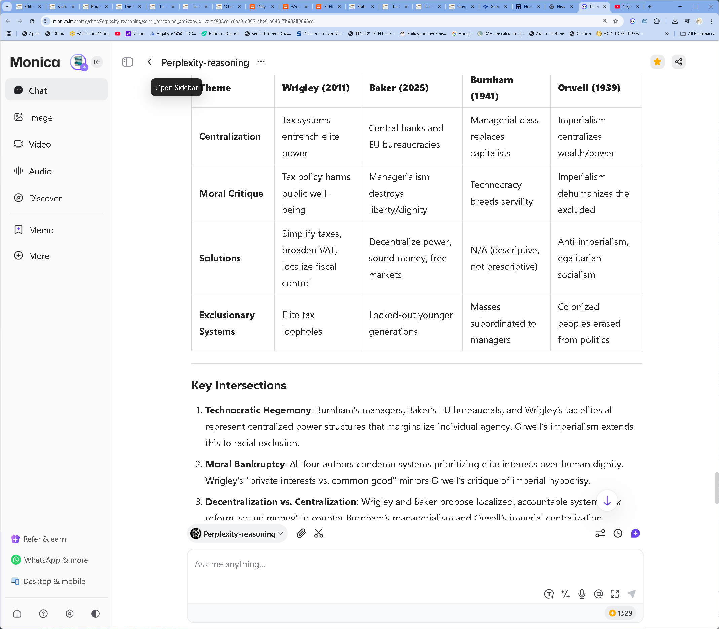
Task: Open the Citation bookmark
Action: [580, 34]
